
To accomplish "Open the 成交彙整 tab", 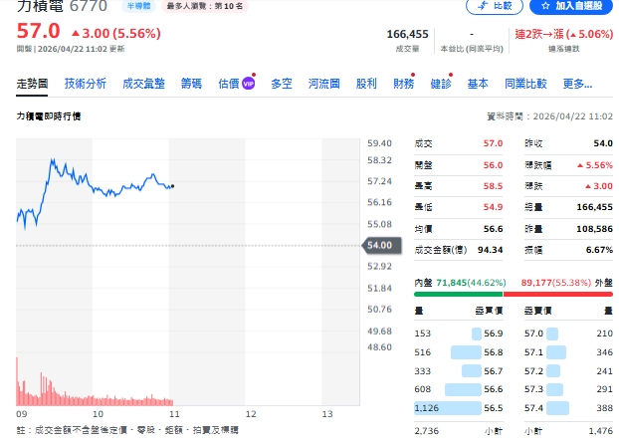I will coord(143,84).
